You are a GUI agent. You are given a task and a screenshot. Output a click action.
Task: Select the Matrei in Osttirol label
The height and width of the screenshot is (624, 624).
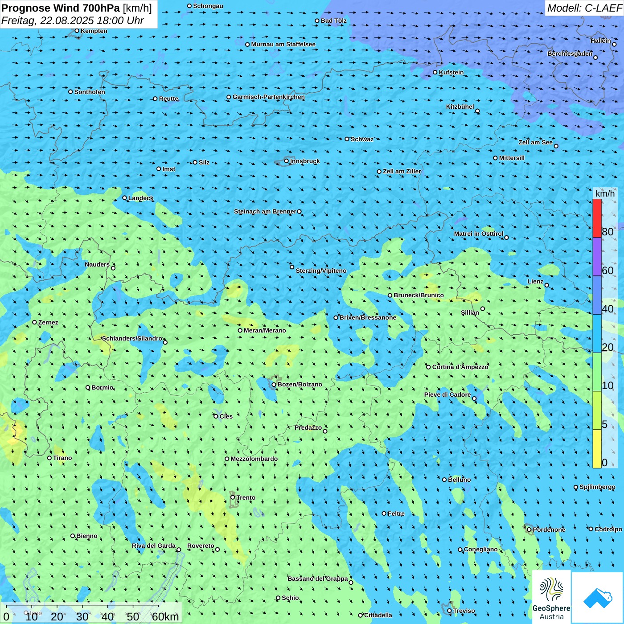pos(479,234)
